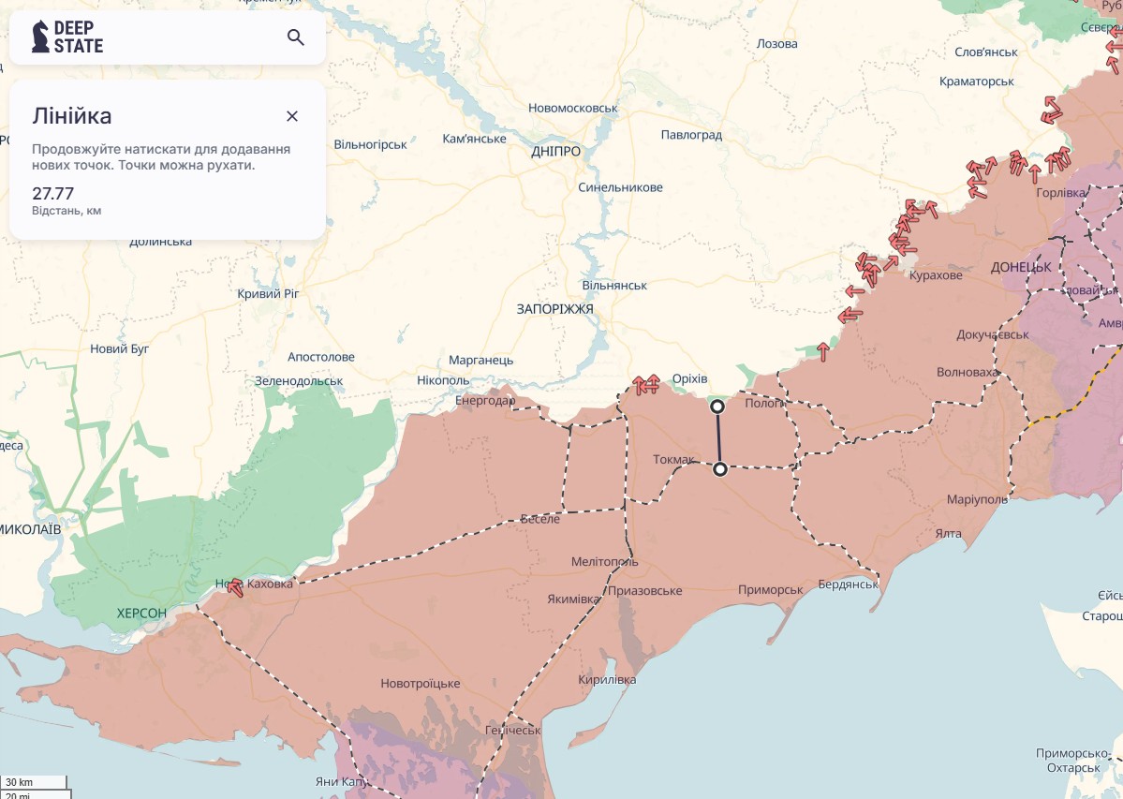Click the DeepState knight logo
Viewport: 1123px width, 799px height.
pos(40,37)
